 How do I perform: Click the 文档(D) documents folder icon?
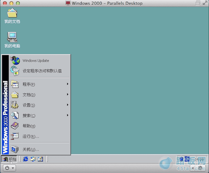[15, 95]
